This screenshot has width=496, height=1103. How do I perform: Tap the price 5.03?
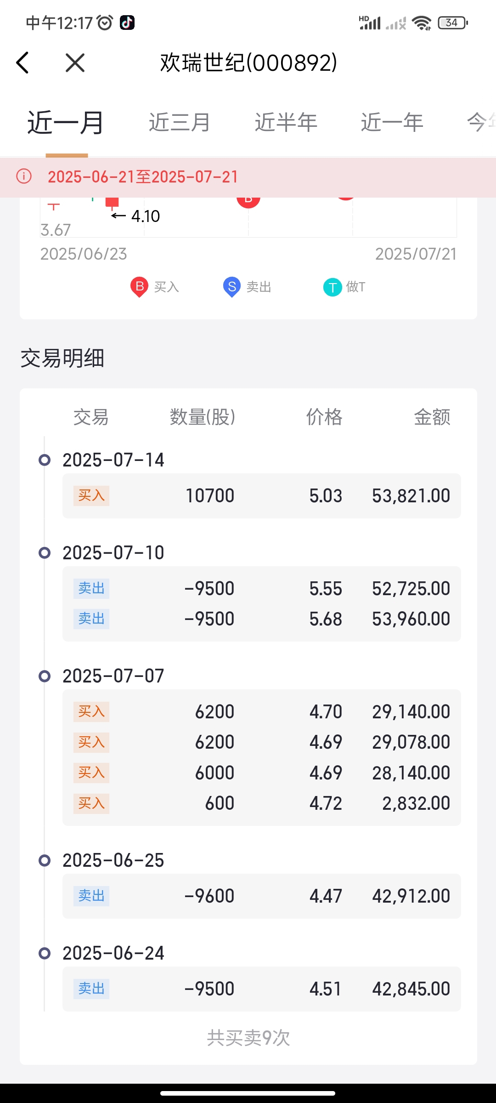(326, 496)
